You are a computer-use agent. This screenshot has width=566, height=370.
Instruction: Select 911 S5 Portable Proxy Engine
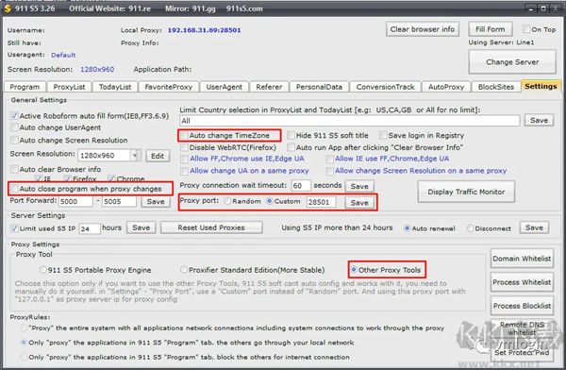pyautogui.click(x=43, y=270)
